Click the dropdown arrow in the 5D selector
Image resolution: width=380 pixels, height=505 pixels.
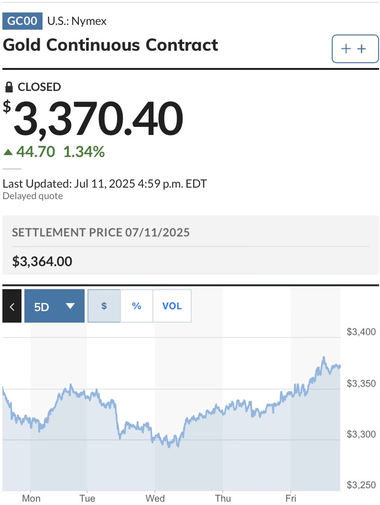tap(70, 306)
